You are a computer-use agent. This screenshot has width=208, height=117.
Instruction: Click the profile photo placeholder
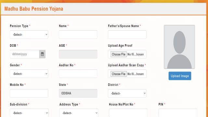(179, 47)
